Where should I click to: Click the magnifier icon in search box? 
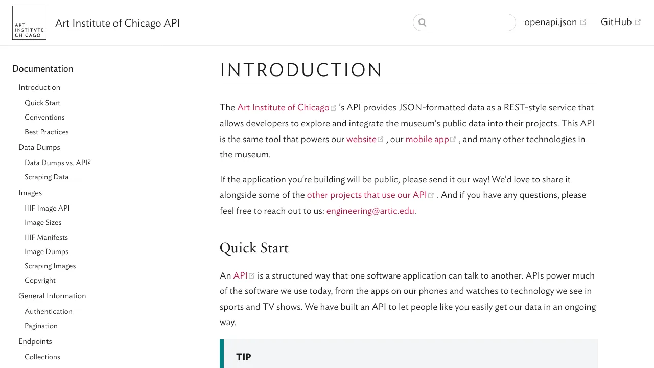point(423,22)
